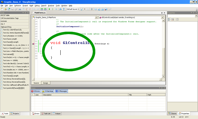Click the Toggle Bookmark toolbar icon
Viewport: 198px width, 119px height.
click(96, 9)
